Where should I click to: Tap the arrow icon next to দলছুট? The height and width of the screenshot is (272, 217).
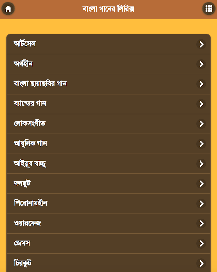click(201, 184)
